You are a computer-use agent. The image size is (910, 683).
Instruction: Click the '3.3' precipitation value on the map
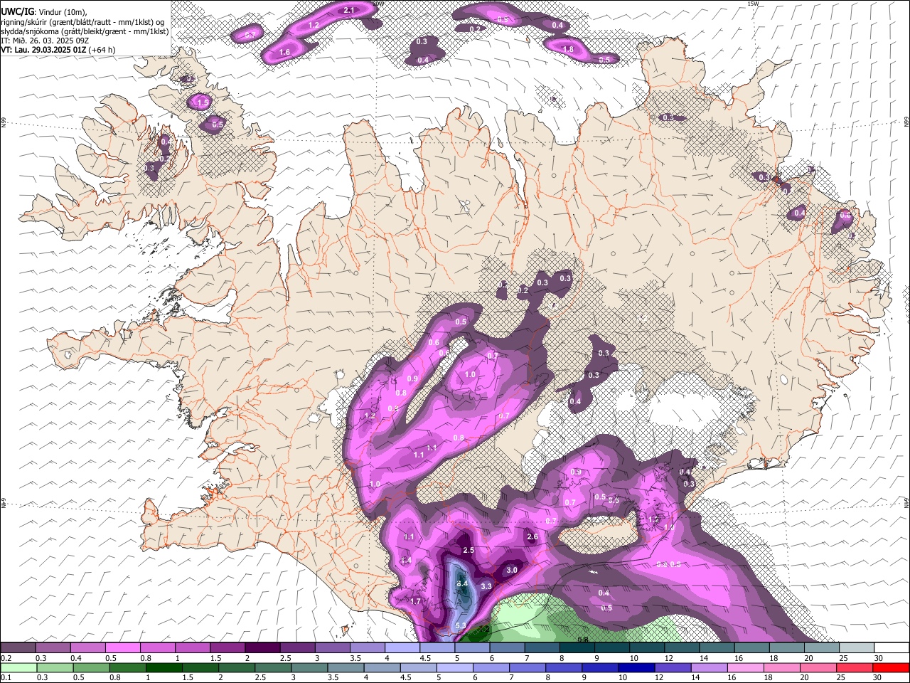pyautogui.click(x=486, y=586)
